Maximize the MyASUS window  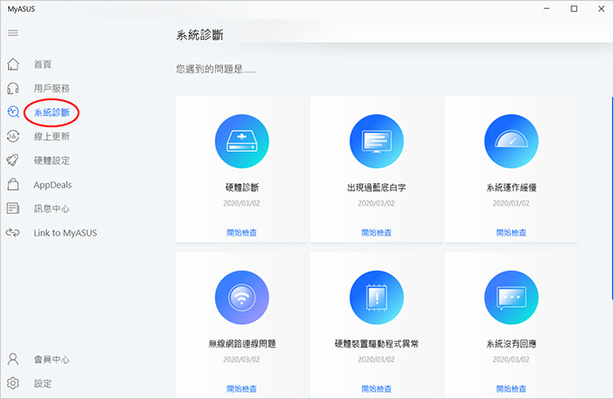tap(574, 9)
